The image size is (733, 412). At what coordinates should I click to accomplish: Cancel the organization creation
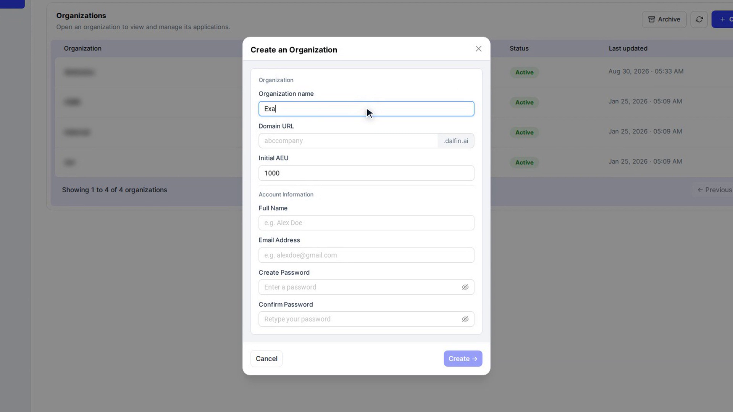tap(266, 359)
